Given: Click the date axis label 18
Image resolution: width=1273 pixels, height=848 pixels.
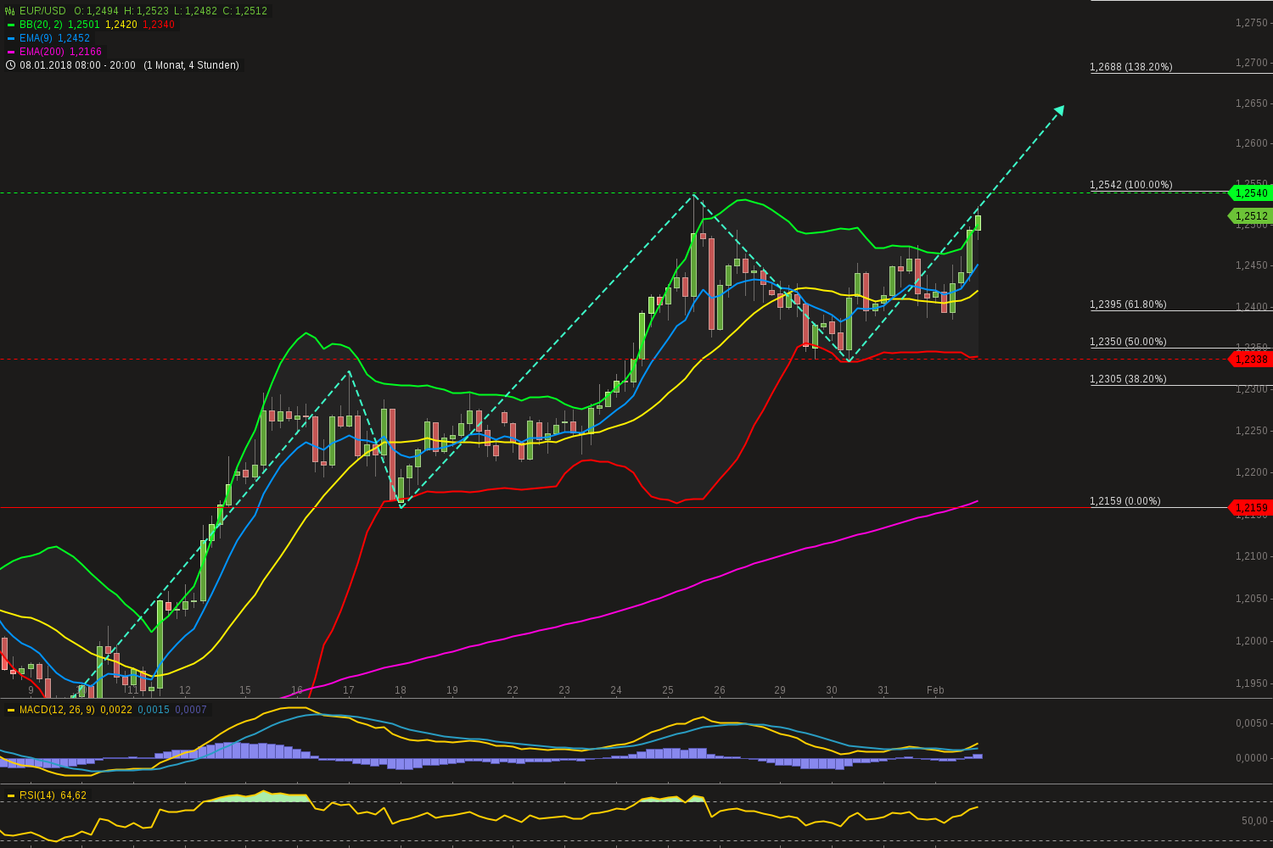Looking at the screenshot, I should tap(401, 690).
